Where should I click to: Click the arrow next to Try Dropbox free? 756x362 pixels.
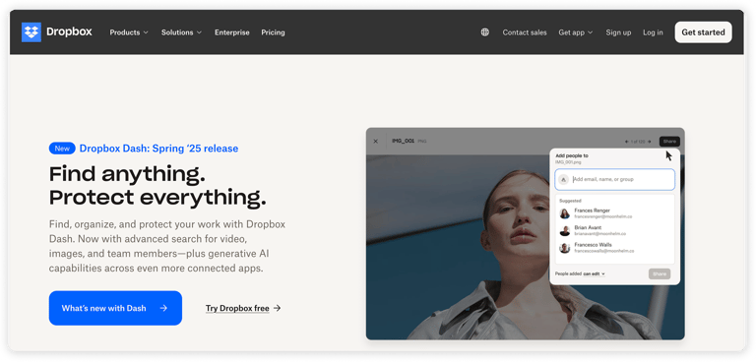pyautogui.click(x=277, y=308)
